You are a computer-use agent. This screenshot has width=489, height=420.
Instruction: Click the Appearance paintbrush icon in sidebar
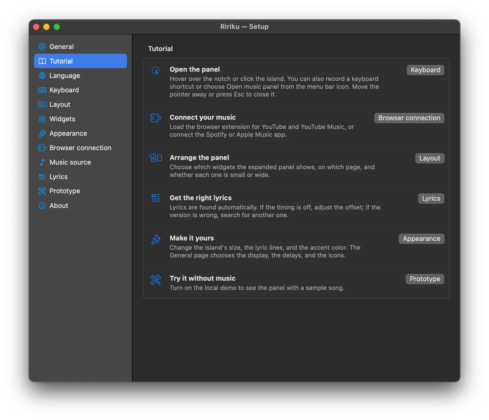click(42, 133)
